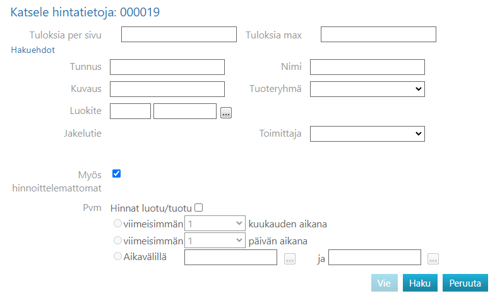The image size is (490, 296).
Task: Select the viimeisimmän kuukauden aikana radio button
Action: coord(116,223)
